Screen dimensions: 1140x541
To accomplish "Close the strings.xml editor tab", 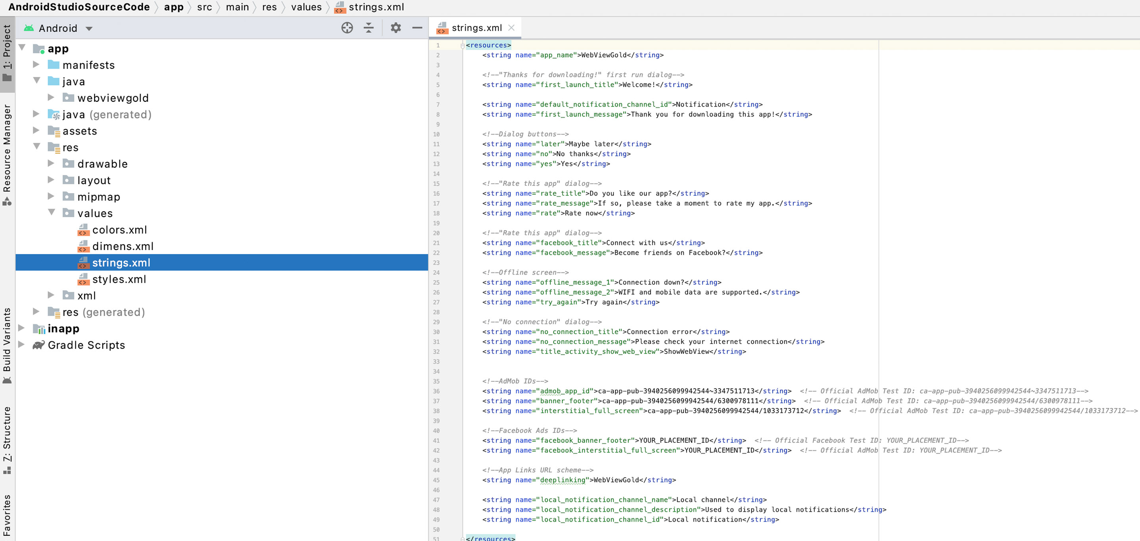I will (x=511, y=28).
